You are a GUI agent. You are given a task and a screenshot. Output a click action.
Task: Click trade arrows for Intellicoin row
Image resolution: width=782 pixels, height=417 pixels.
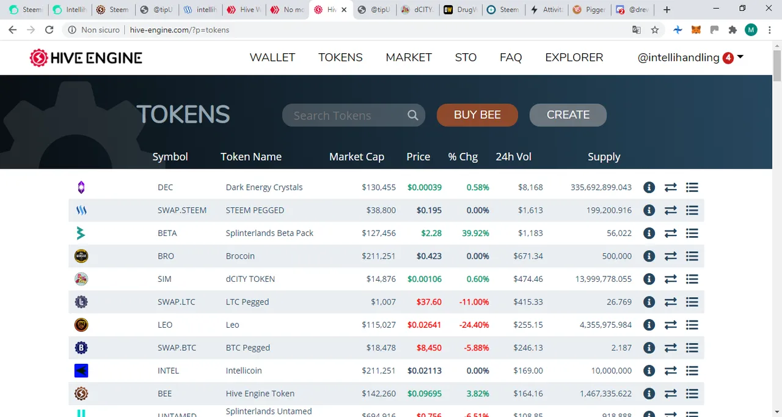(671, 371)
